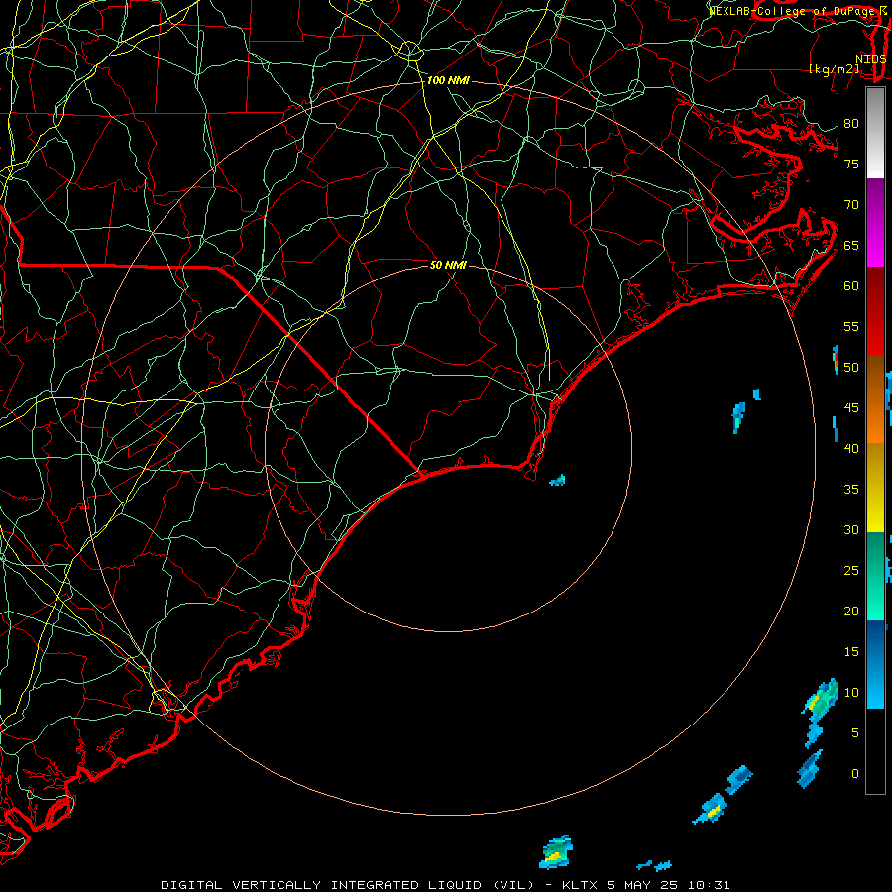Click the 65 value on the scale

pyautogui.click(x=851, y=245)
